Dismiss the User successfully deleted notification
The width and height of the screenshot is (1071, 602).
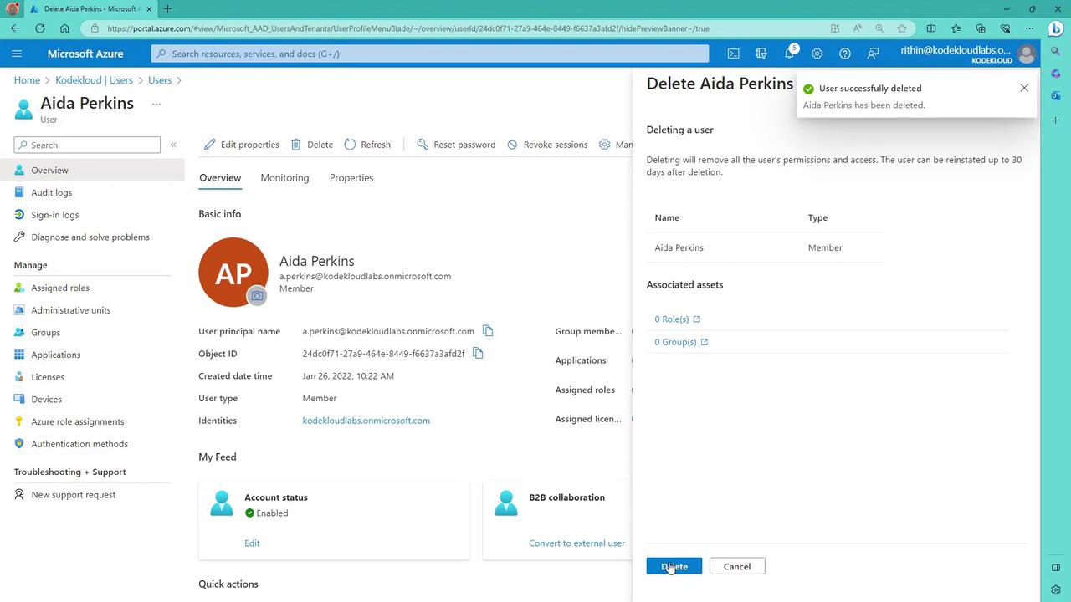pos(1024,88)
